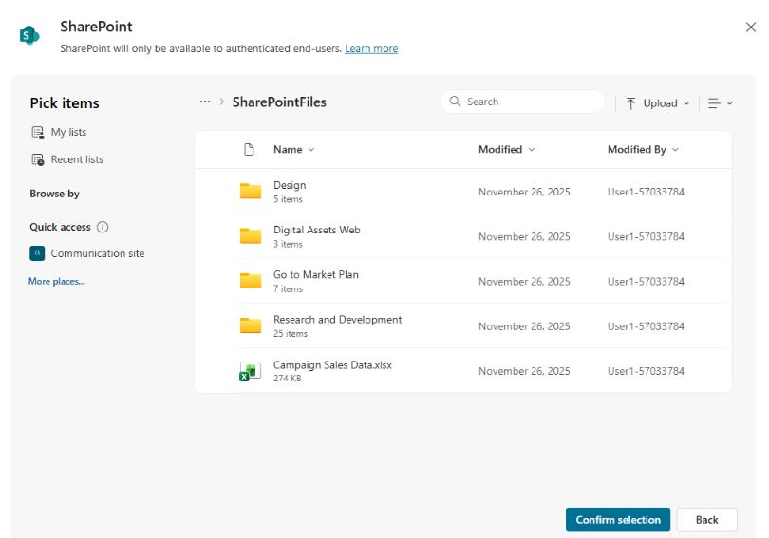Open the breadcrumb ellipsis menu

click(x=205, y=102)
